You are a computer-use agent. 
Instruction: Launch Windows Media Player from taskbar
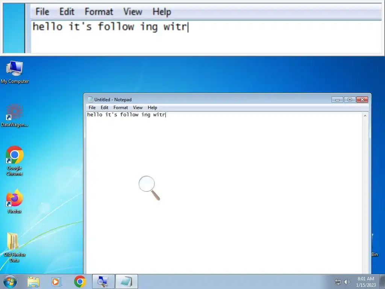[56, 281]
